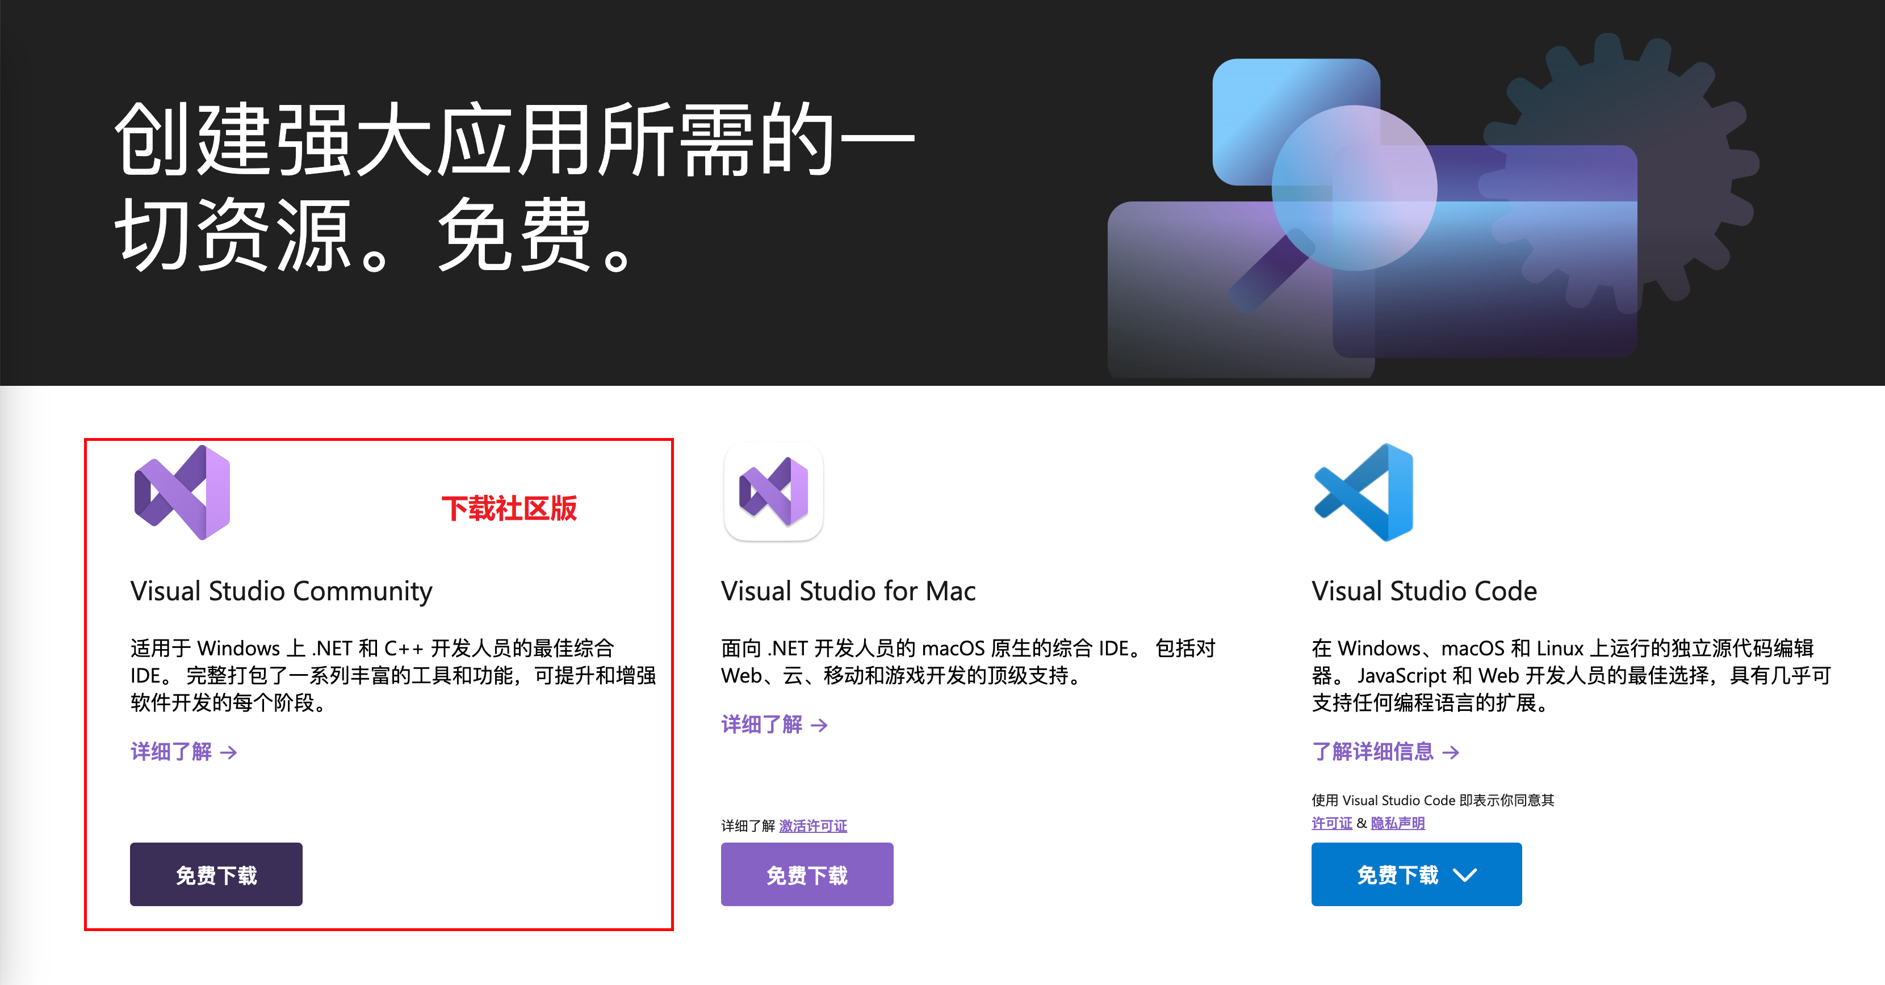Click 免费下载 under Visual Studio Community

(x=216, y=873)
